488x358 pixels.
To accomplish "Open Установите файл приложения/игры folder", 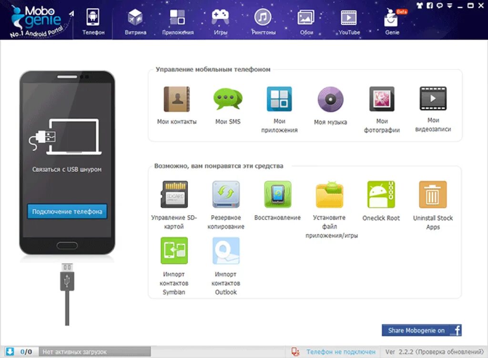I will pos(329,194).
